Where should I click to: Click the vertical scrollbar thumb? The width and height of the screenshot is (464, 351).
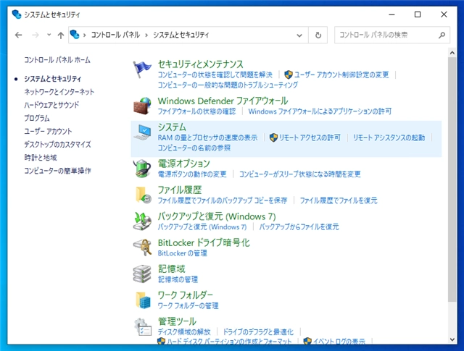point(452,179)
